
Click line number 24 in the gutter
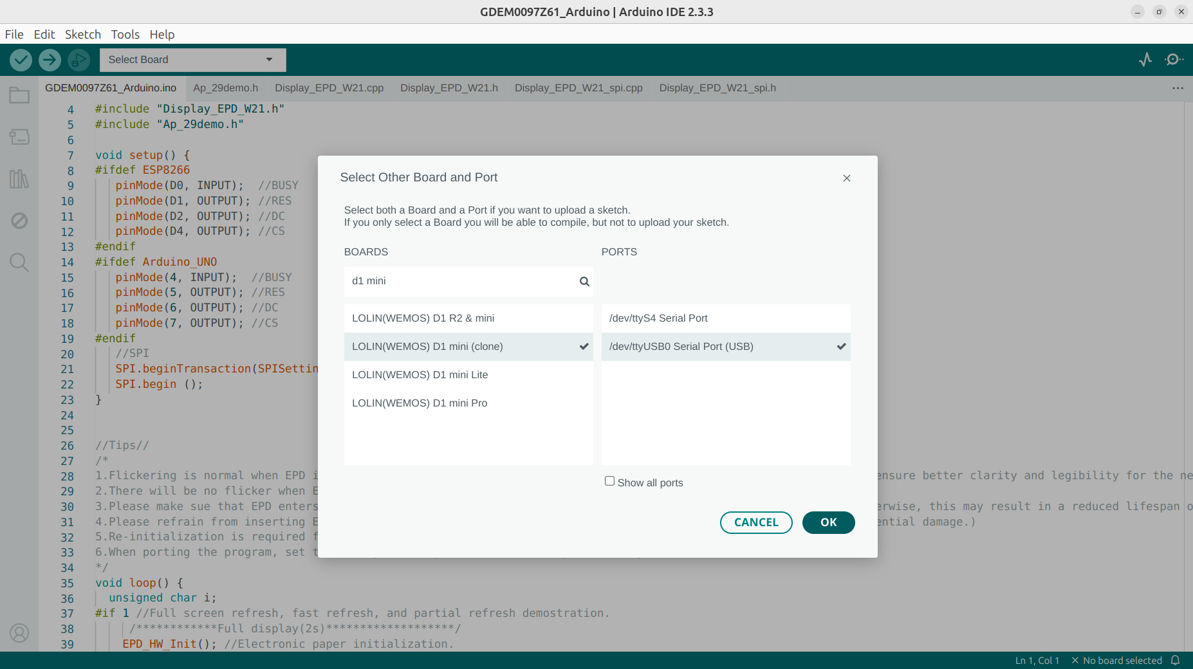67,416
